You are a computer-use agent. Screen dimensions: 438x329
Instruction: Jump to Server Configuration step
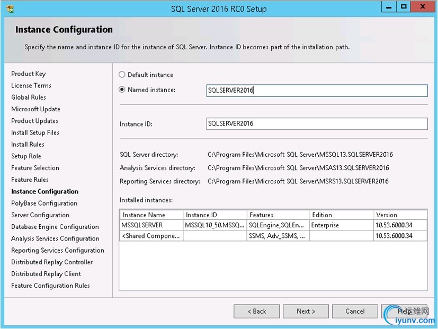click(40, 215)
